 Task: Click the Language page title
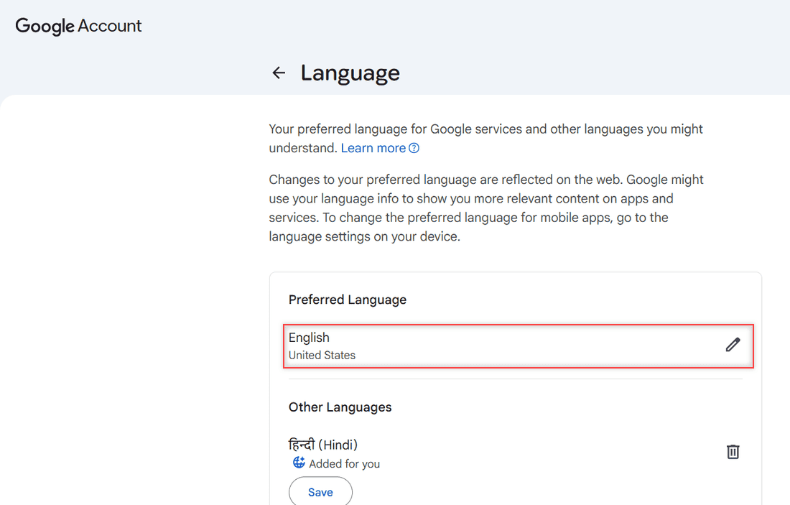click(x=350, y=73)
